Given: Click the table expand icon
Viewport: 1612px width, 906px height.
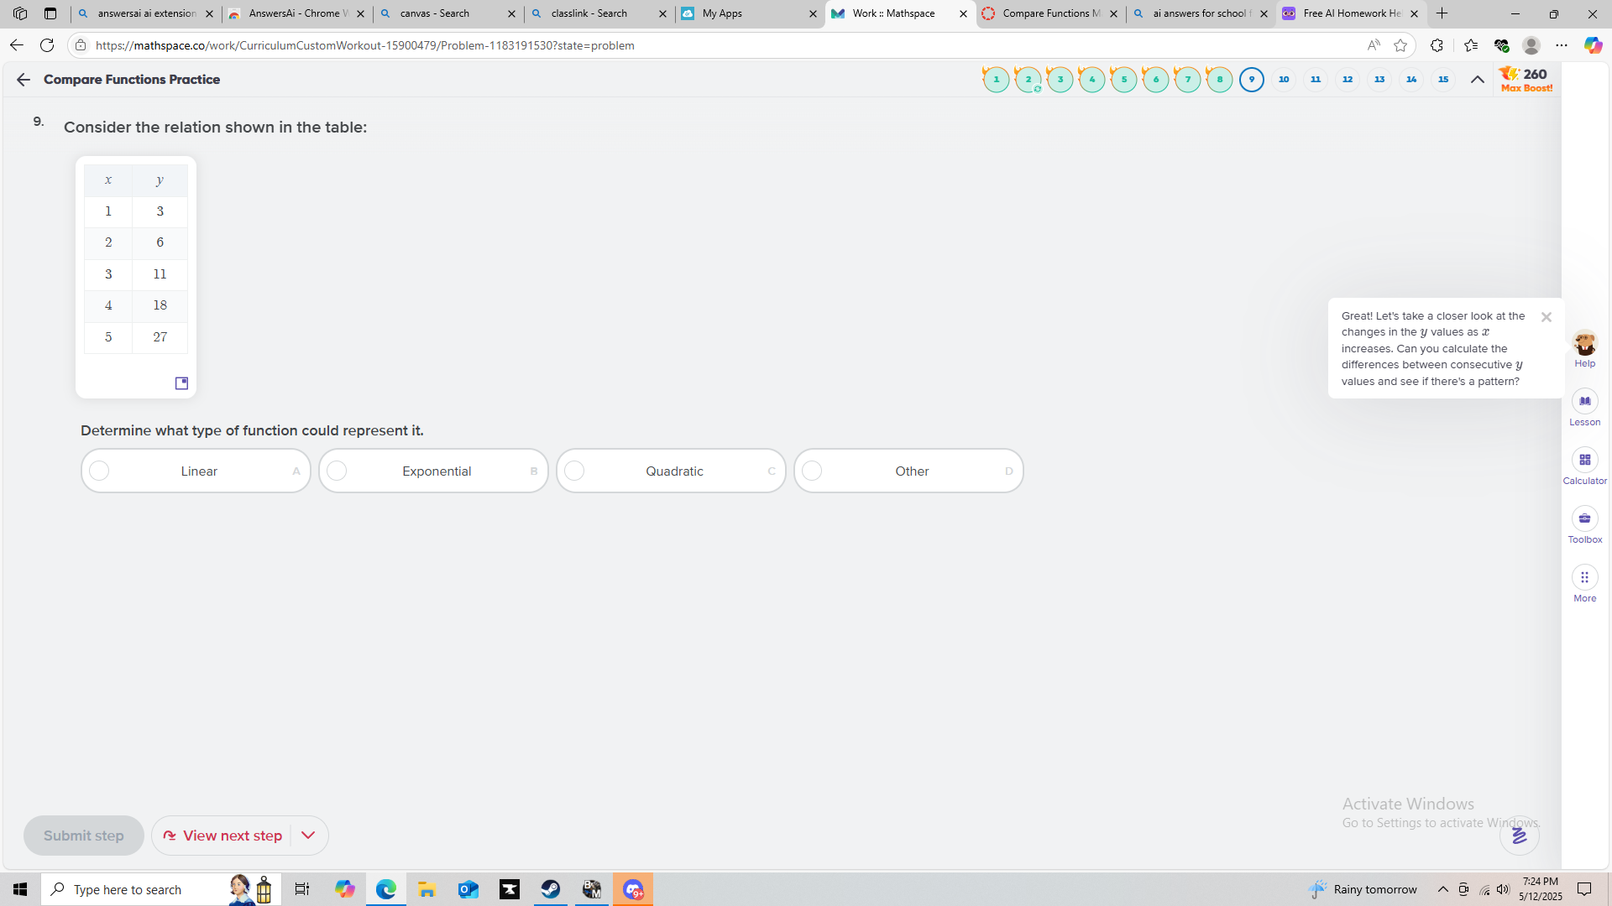Looking at the screenshot, I should 181,383.
